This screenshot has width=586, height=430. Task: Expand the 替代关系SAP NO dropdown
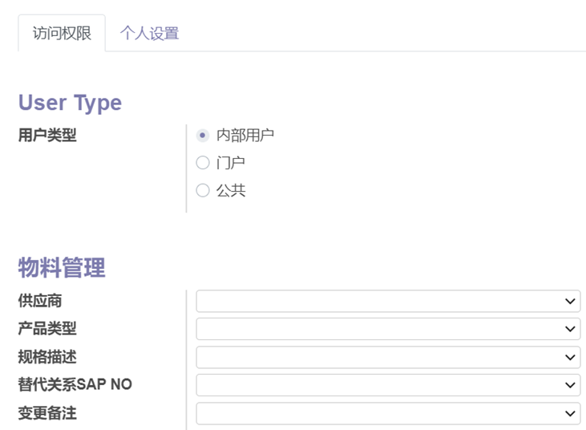click(388, 385)
